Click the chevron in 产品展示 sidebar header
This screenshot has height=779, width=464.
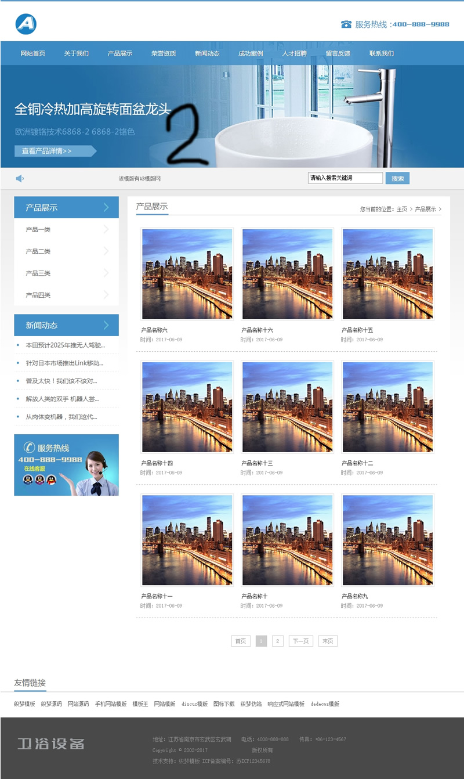tap(106, 207)
